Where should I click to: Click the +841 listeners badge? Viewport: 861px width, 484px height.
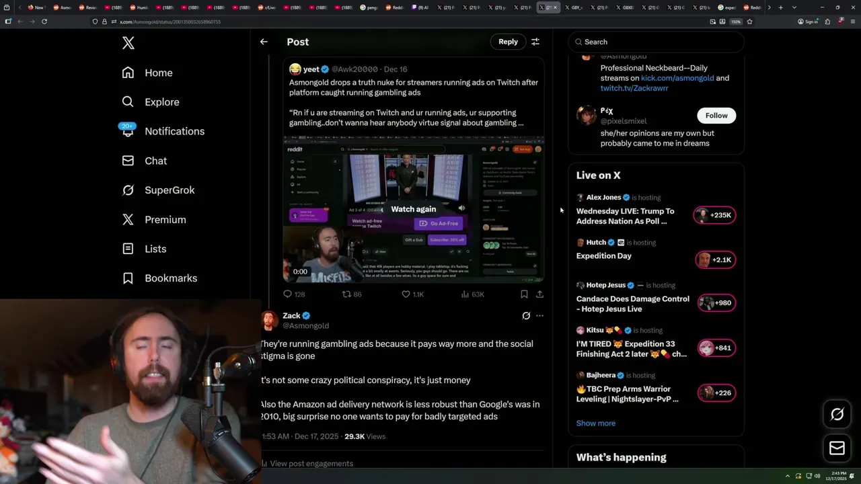pyautogui.click(x=716, y=348)
